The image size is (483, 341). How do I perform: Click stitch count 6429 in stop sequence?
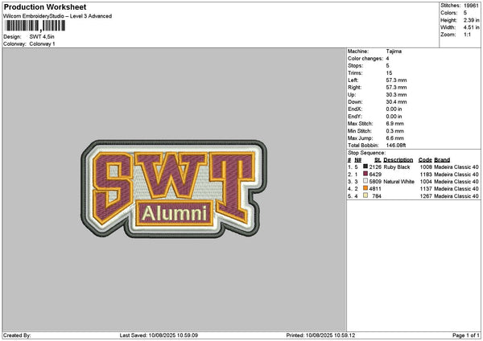coord(375,175)
